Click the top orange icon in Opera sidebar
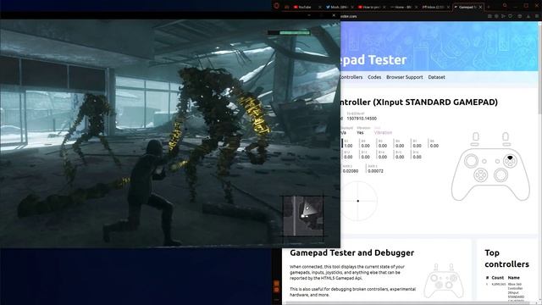The image size is (542, 305). (x=276, y=283)
